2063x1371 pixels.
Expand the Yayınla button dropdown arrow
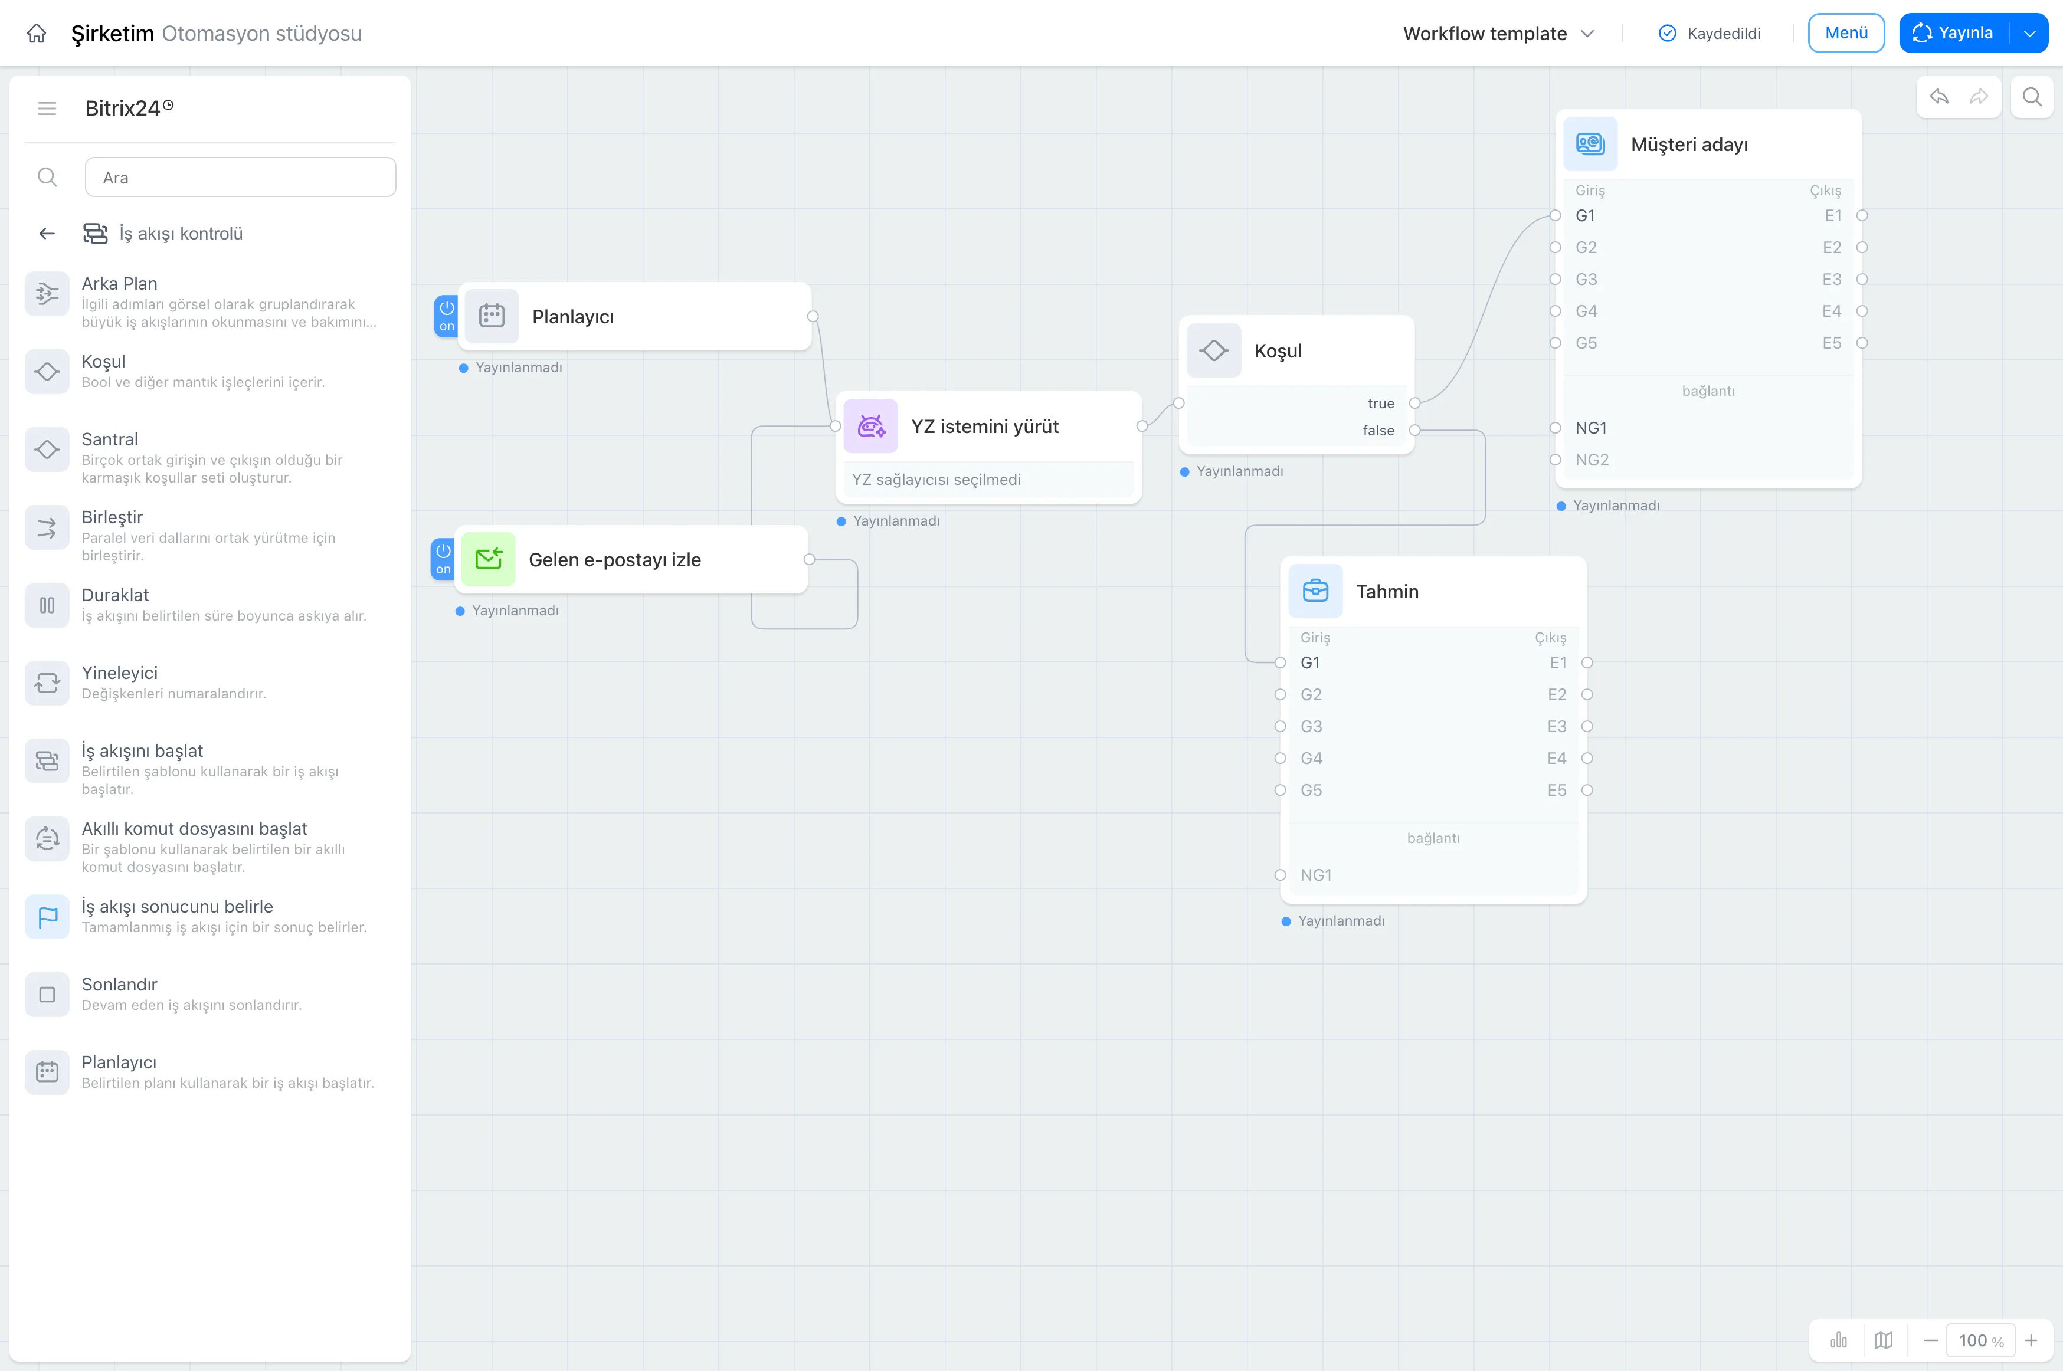(x=2030, y=33)
